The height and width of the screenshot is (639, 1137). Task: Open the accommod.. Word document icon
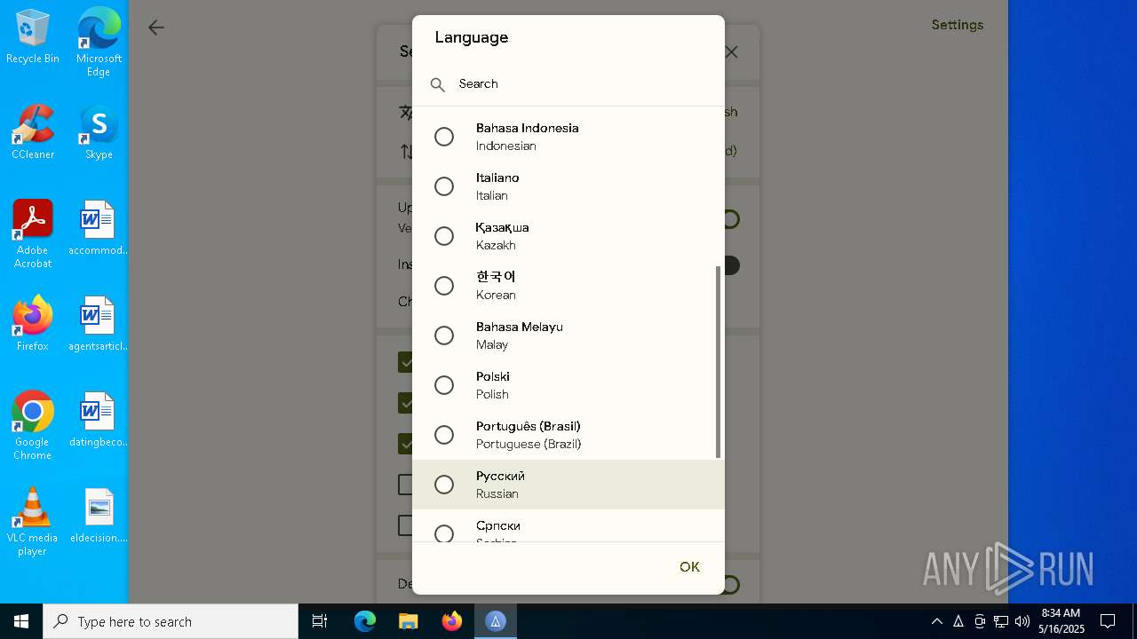(x=99, y=228)
